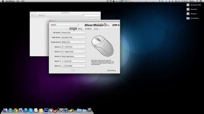Open the first blue folder in the dock
Screen dimensions: 204x114
pyautogui.click(x=79, y=111)
